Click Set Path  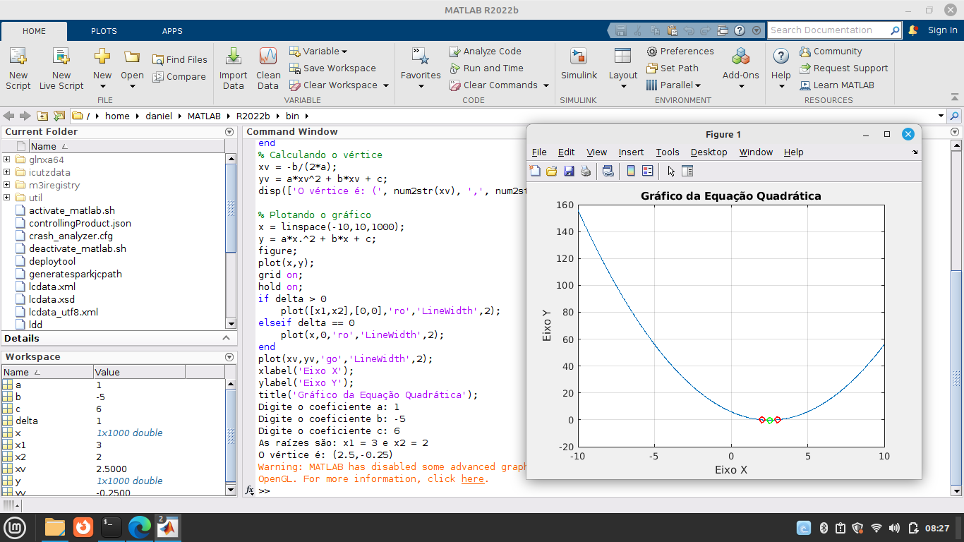673,68
